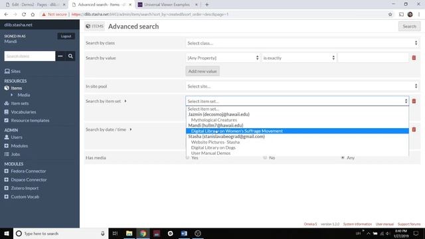Open Windows Start menu
Image resolution: width=425 pixels, height=239 pixels.
click(x=7, y=233)
